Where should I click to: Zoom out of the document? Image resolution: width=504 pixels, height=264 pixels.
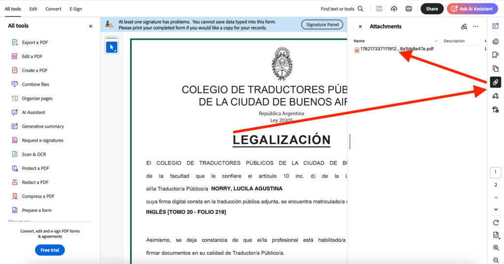pos(496,260)
